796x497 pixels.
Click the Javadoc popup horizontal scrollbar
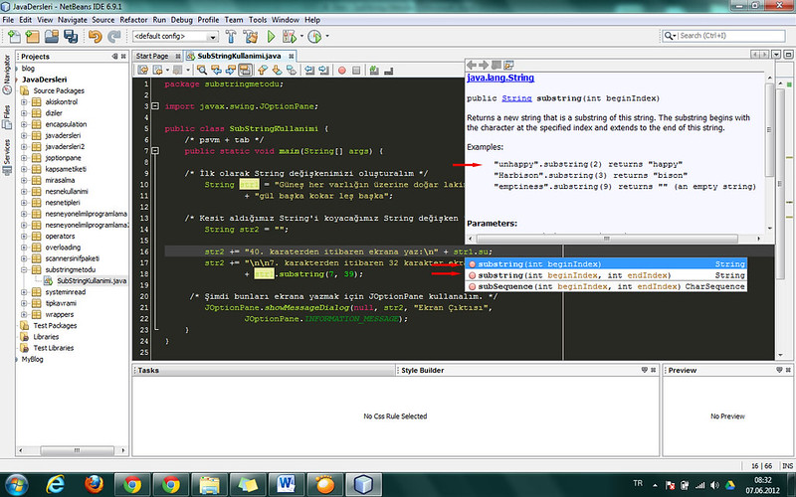click(606, 239)
